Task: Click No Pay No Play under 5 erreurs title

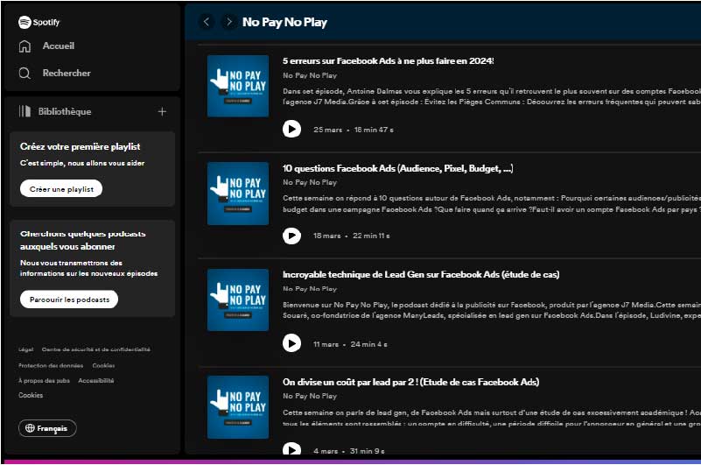Action: pyautogui.click(x=310, y=75)
